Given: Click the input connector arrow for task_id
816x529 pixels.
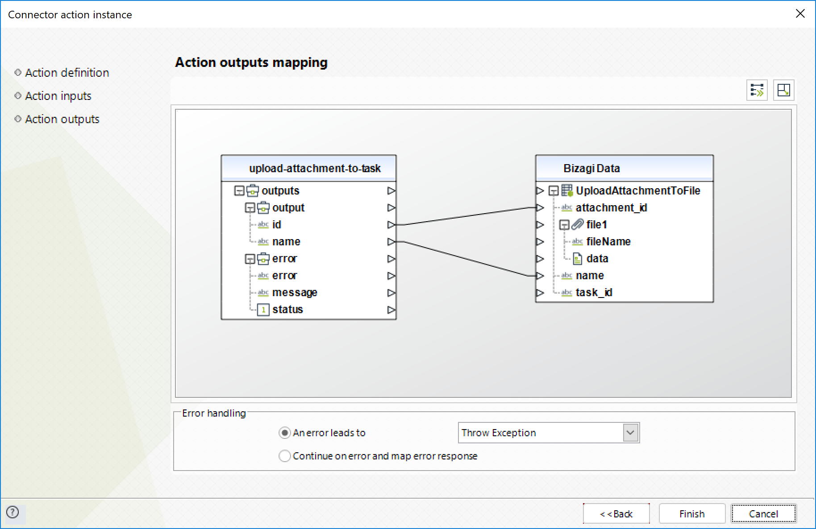Looking at the screenshot, I should point(540,293).
